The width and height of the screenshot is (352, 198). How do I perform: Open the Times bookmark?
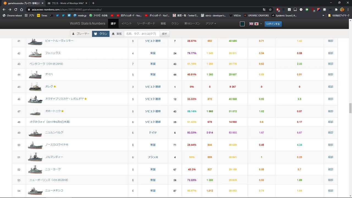pos(42,16)
